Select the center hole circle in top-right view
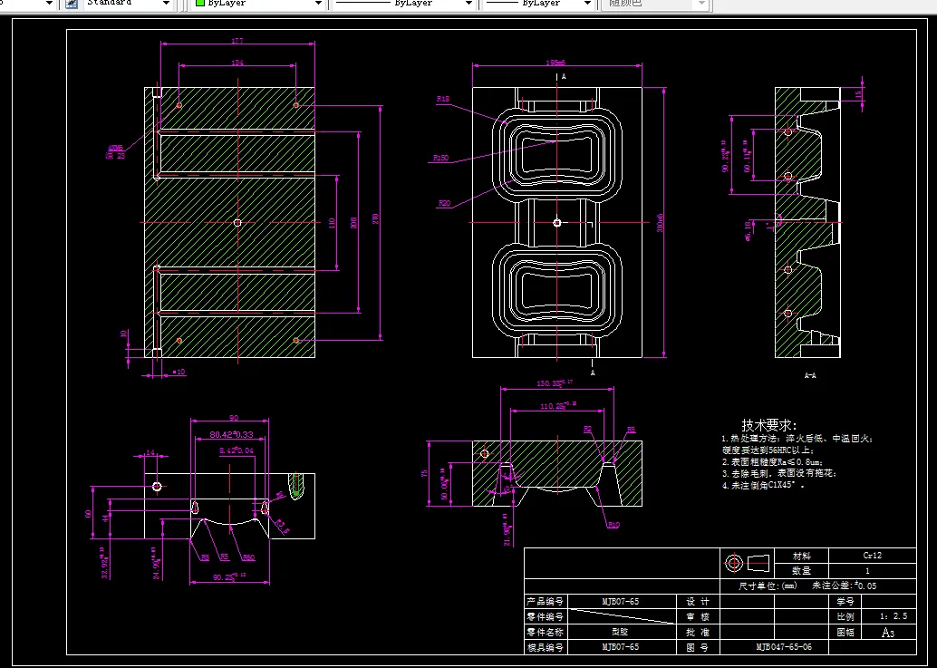 [557, 222]
